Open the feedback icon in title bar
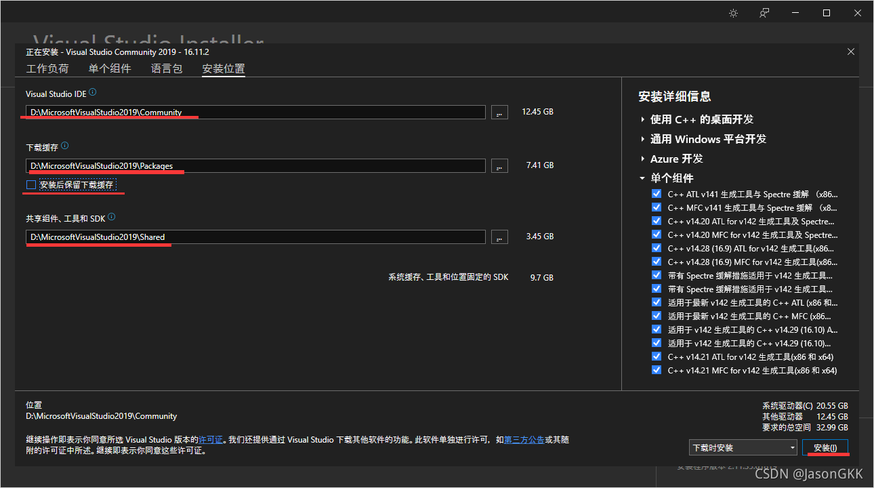The image size is (874, 488). 764,13
